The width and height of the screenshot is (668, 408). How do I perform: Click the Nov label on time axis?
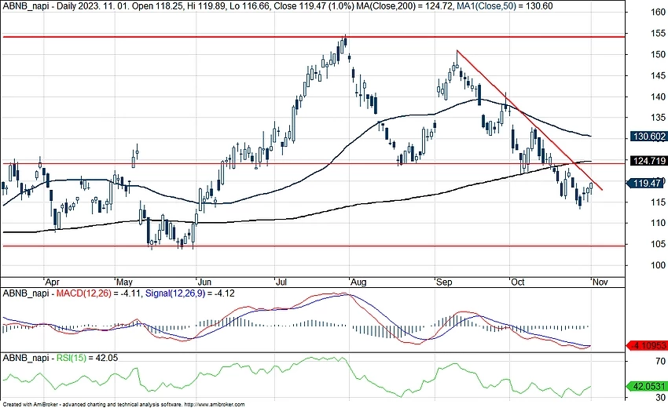[x=600, y=282]
